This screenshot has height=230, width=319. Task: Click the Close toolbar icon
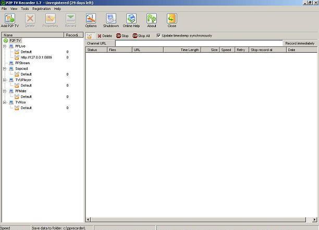point(171,20)
